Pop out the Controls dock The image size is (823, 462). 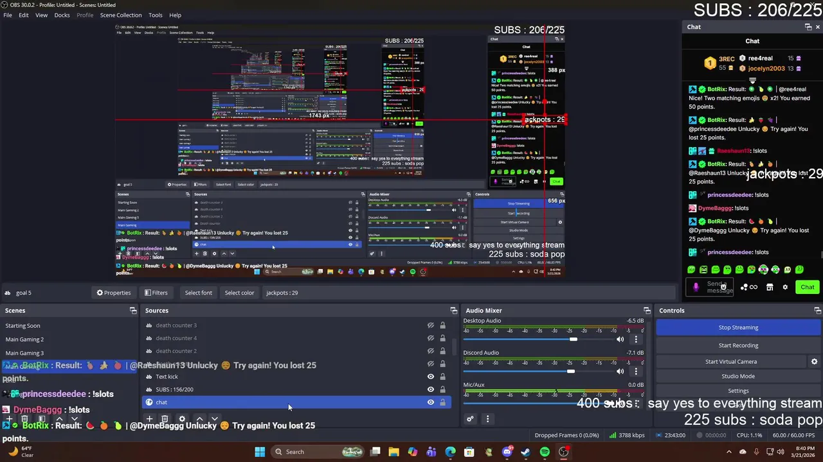(817, 311)
